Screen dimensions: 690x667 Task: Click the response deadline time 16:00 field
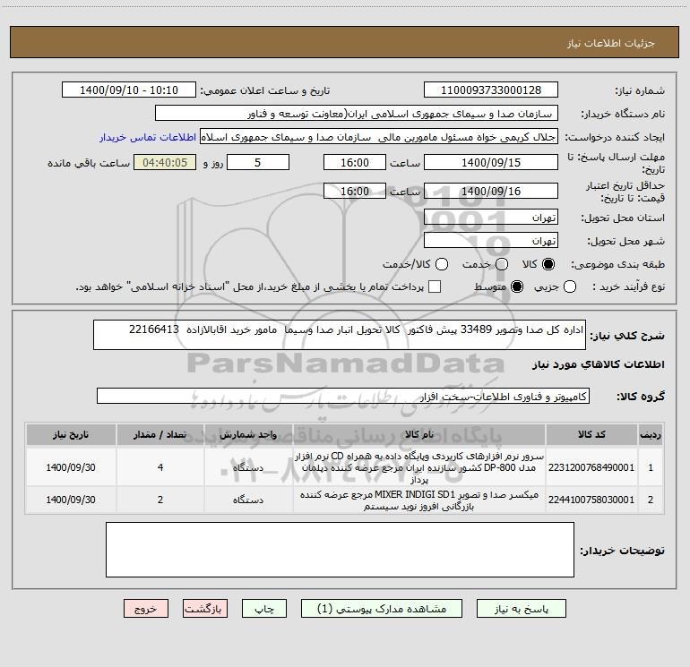(x=355, y=162)
